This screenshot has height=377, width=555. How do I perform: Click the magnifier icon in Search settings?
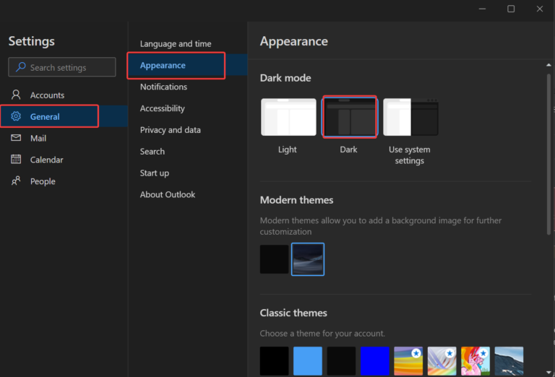point(21,67)
